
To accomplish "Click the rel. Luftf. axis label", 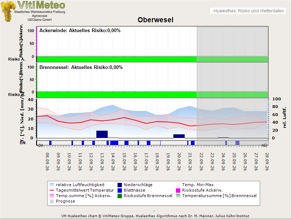I will 284,118.
